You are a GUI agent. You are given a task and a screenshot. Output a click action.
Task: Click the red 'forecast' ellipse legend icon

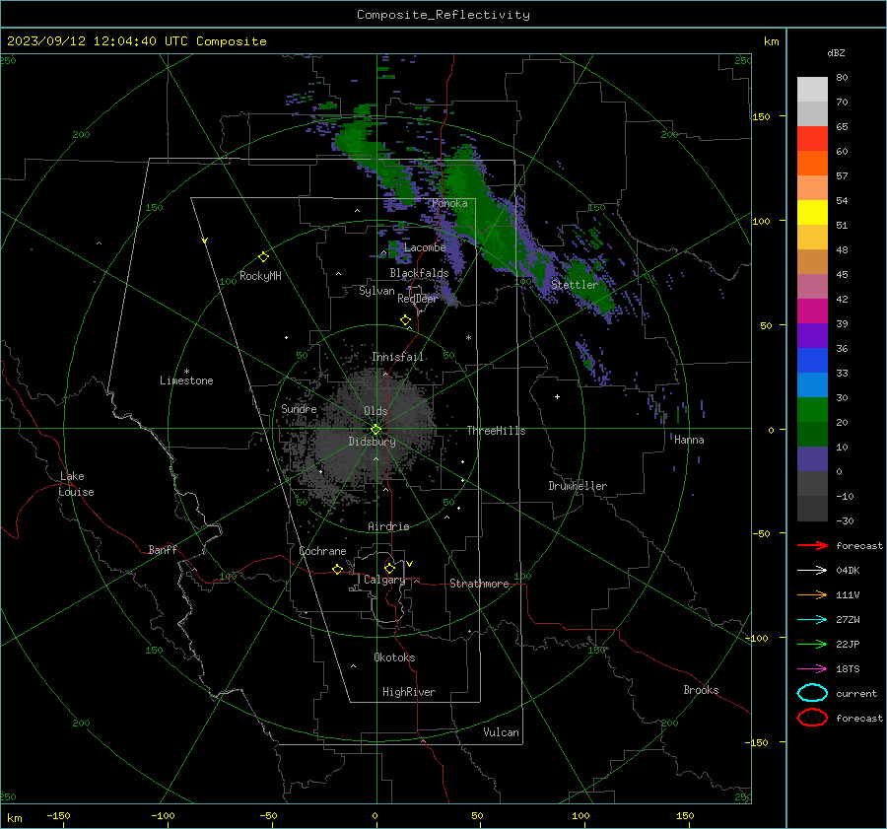[x=812, y=718]
